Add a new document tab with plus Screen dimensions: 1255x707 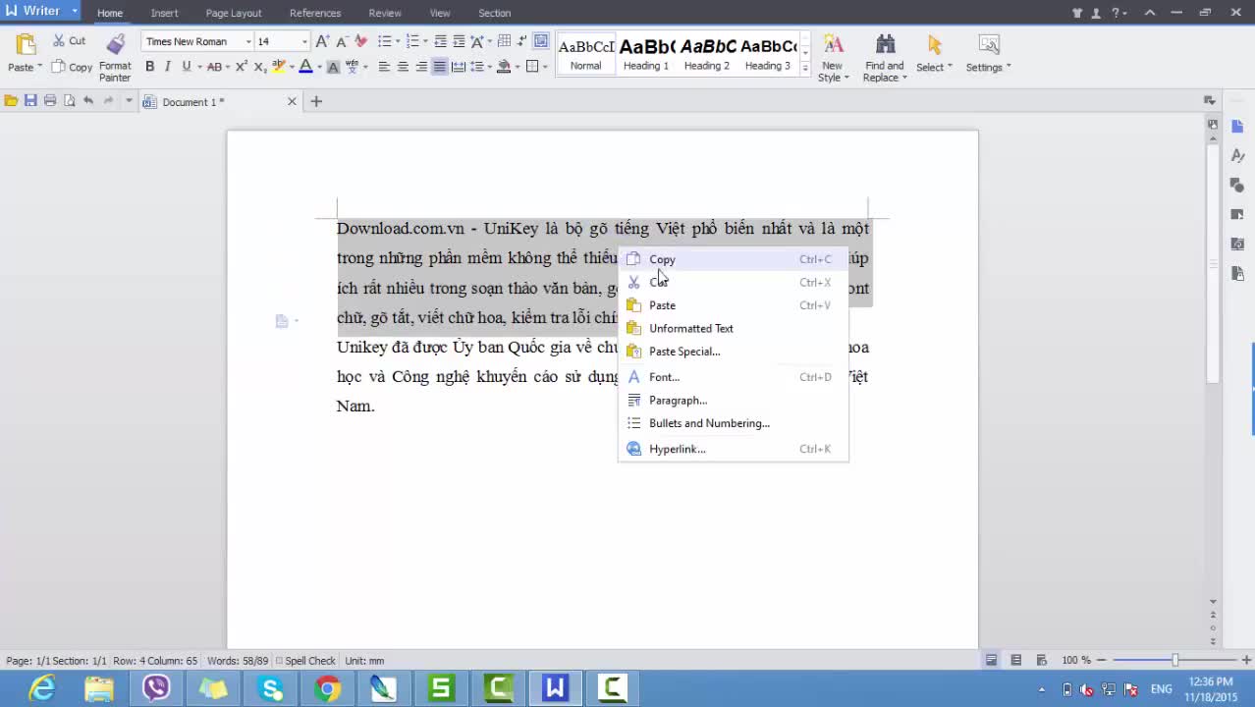[316, 101]
